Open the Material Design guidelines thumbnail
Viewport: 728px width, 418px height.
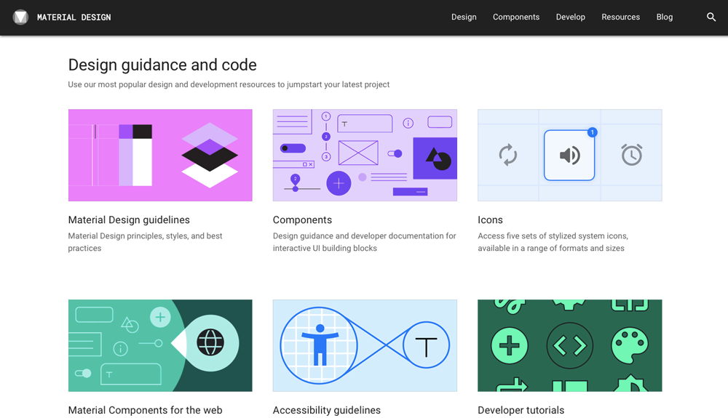[x=160, y=156]
